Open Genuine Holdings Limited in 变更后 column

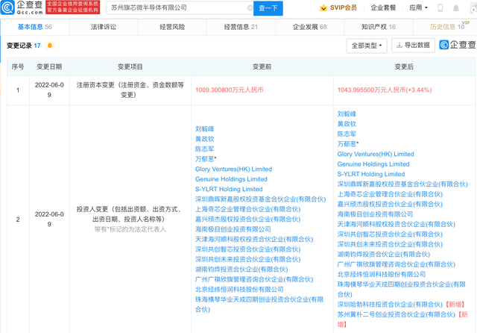coord(373,164)
